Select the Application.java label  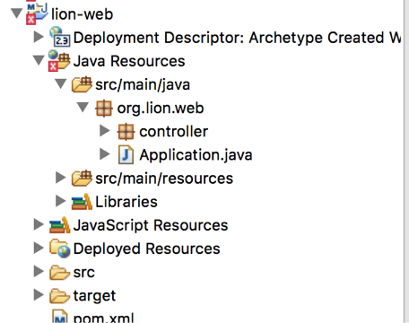pos(196,155)
